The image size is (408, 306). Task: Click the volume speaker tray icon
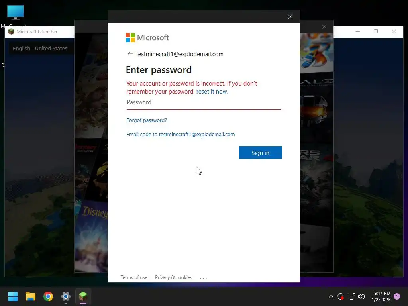[361, 296]
